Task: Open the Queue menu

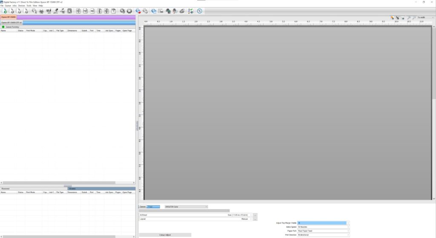Action: point(8,6)
